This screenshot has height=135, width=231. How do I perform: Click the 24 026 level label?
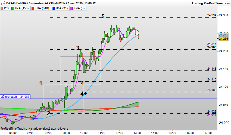(x=212, y=112)
